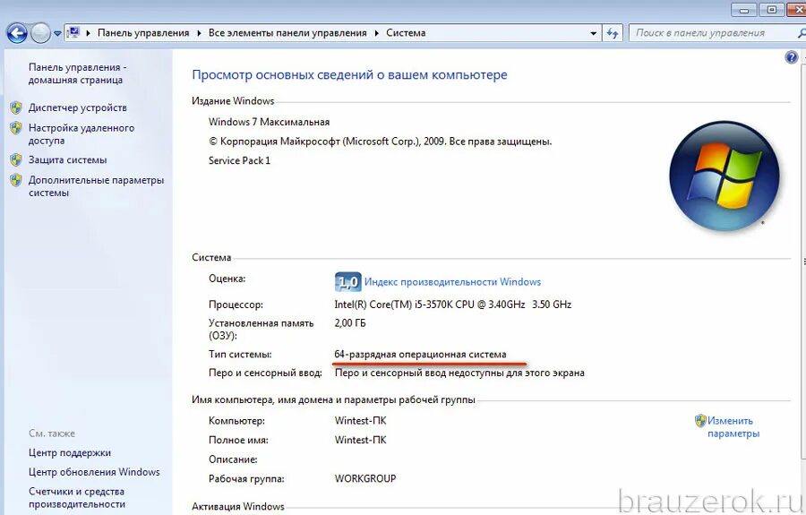The height and width of the screenshot is (515, 806).
Task: Open the recent pages dropdown arrow
Action: (x=57, y=34)
